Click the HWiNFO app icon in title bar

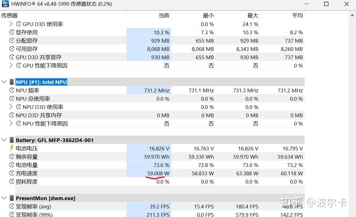(5, 4)
